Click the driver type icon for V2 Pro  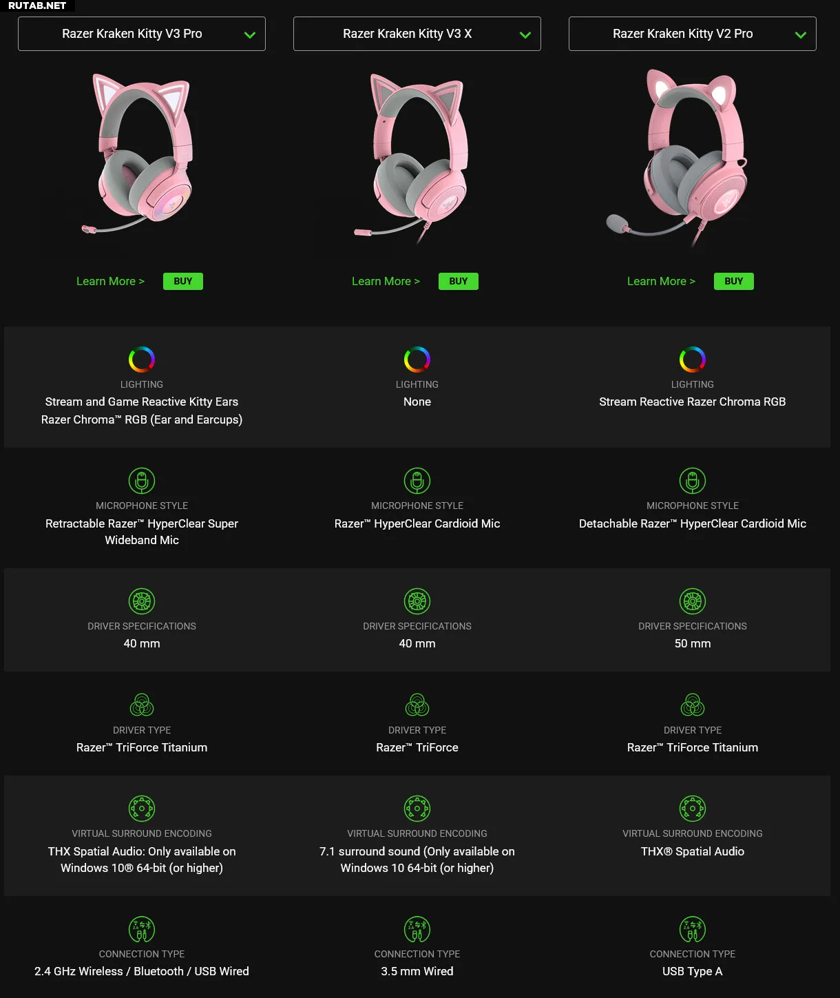pyautogui.click(x=693, y=705)
